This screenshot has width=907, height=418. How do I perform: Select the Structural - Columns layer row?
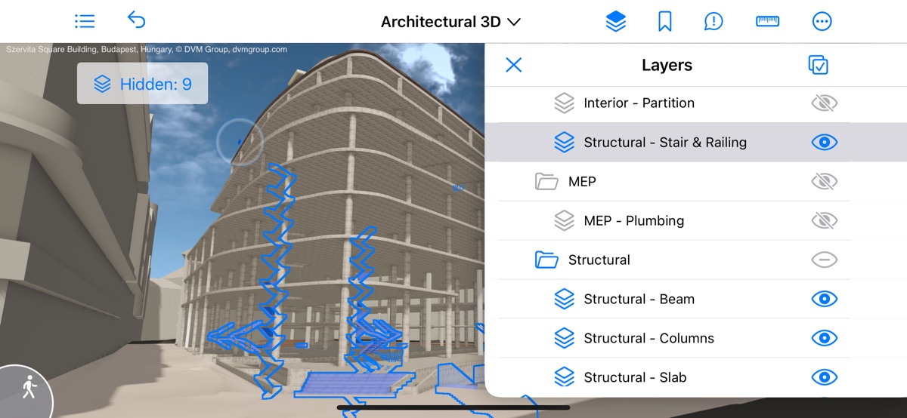tap(649, 339)
